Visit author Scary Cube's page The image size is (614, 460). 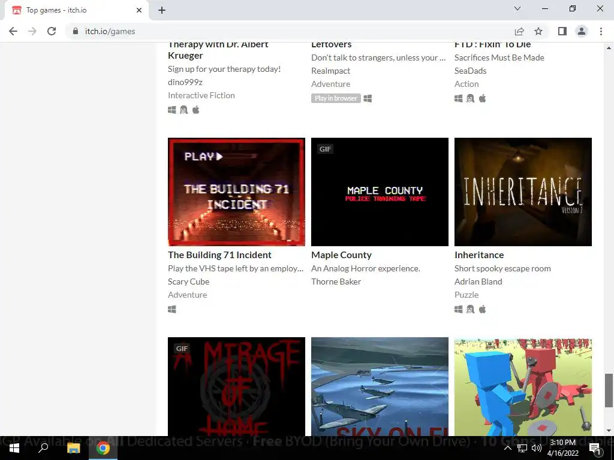tap(189, 282)
